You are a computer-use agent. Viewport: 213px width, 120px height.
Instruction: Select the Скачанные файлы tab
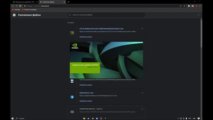point(52,2)
